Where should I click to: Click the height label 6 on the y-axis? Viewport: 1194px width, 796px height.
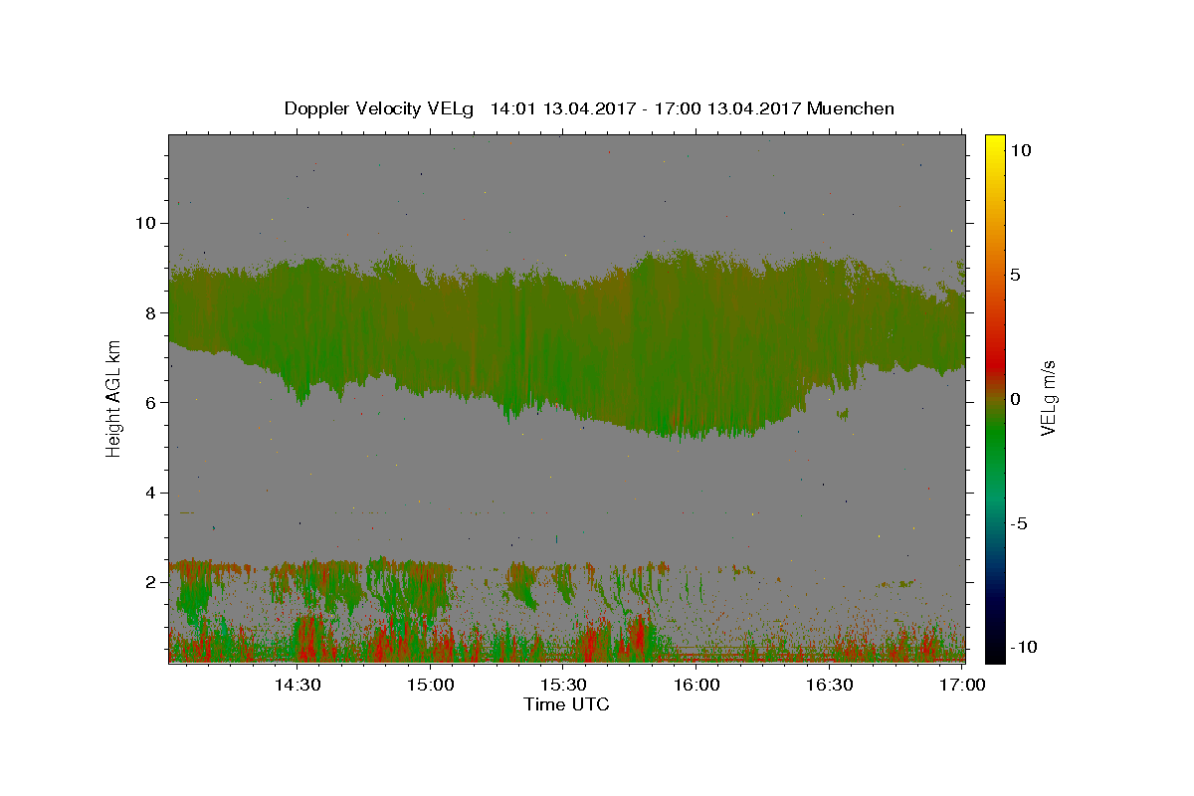pos(150,402)
